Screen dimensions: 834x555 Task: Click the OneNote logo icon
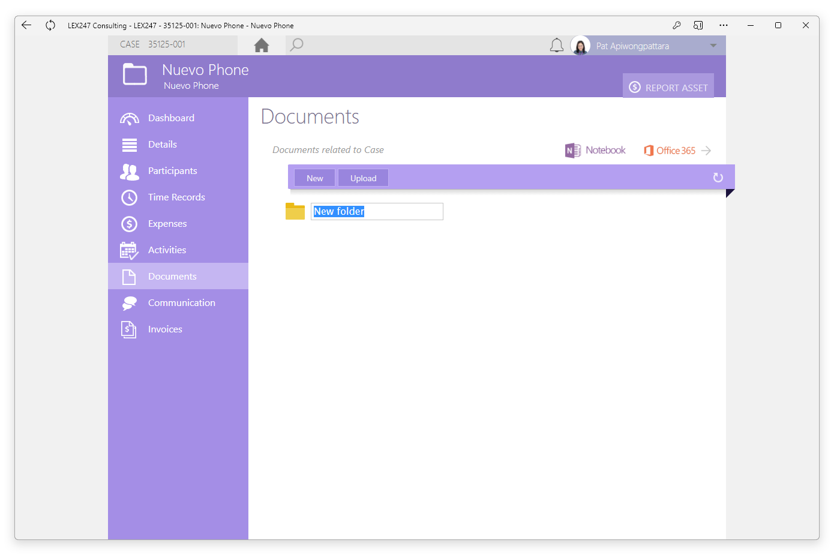click(573, 151)
